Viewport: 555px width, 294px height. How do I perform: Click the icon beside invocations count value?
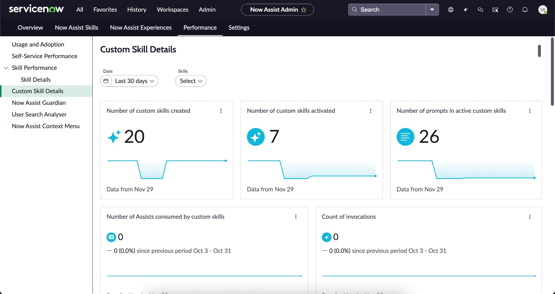tap(327, 237)
